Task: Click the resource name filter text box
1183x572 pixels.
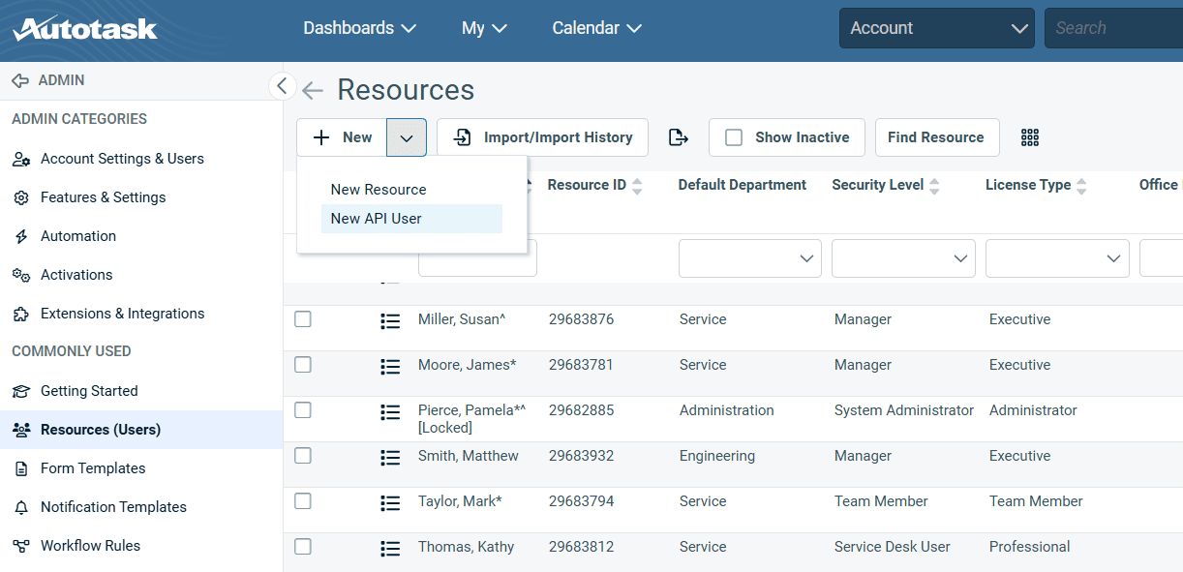Action: [x=477, y=258]
